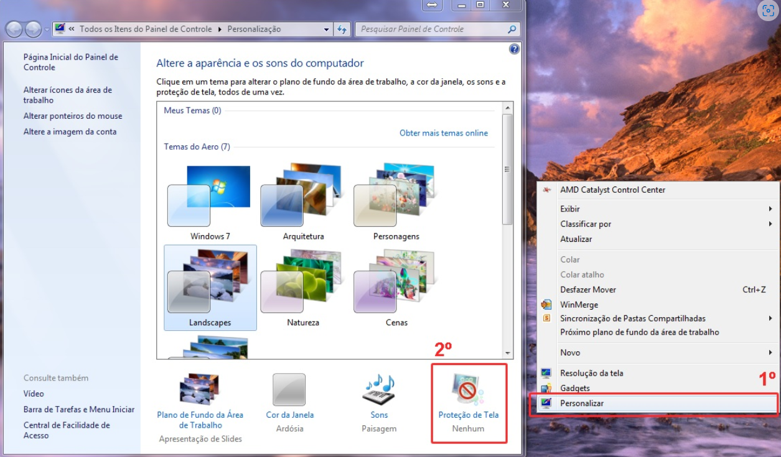Open recent pages dropdown next to Forward button
Image resolution: width=781 pixels, height=457 pixels.
47,29
